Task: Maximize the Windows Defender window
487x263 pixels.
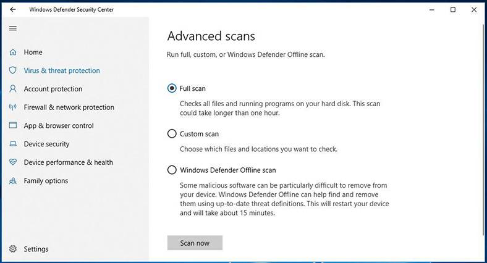Action: click(x=453, y=10)
